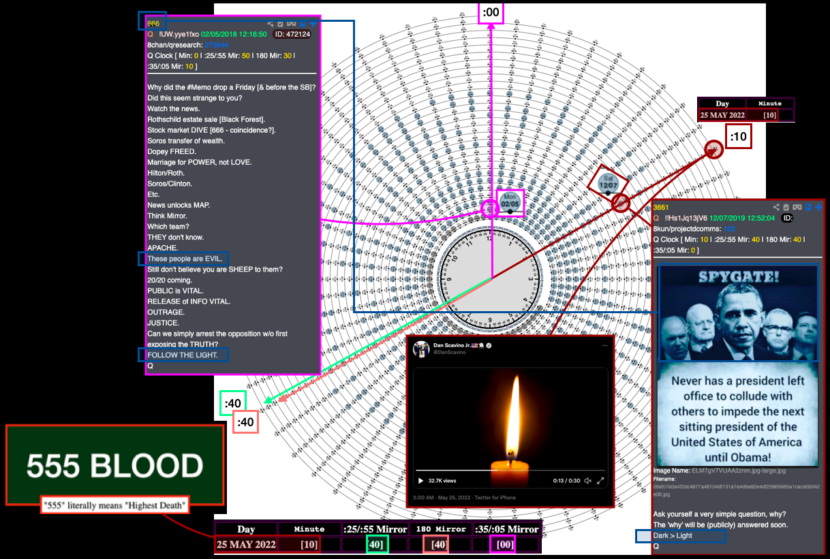Share post 3661 using its share icon
Screen dimensions: 830x559
coord(776,207)
